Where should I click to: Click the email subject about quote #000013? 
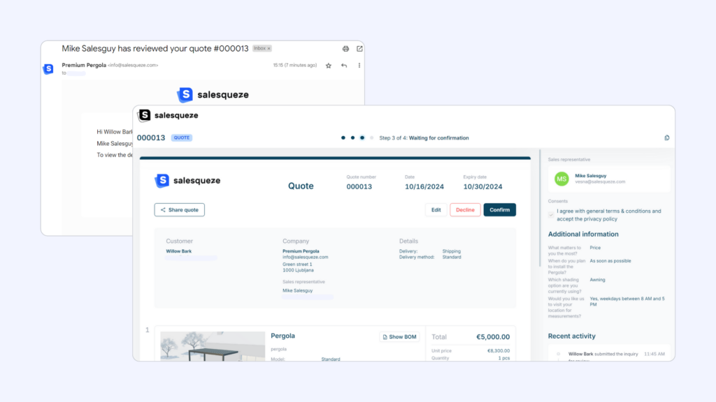[155, 48]
